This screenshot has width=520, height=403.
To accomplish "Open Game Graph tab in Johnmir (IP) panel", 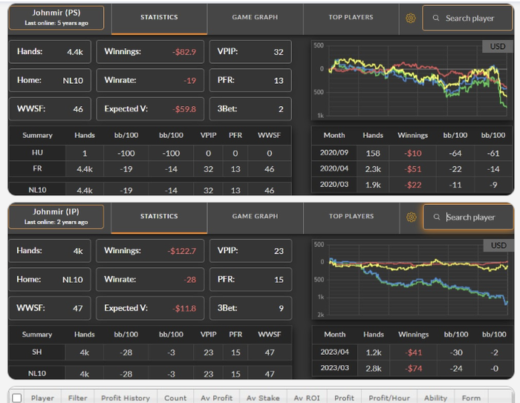I will 255,218.
